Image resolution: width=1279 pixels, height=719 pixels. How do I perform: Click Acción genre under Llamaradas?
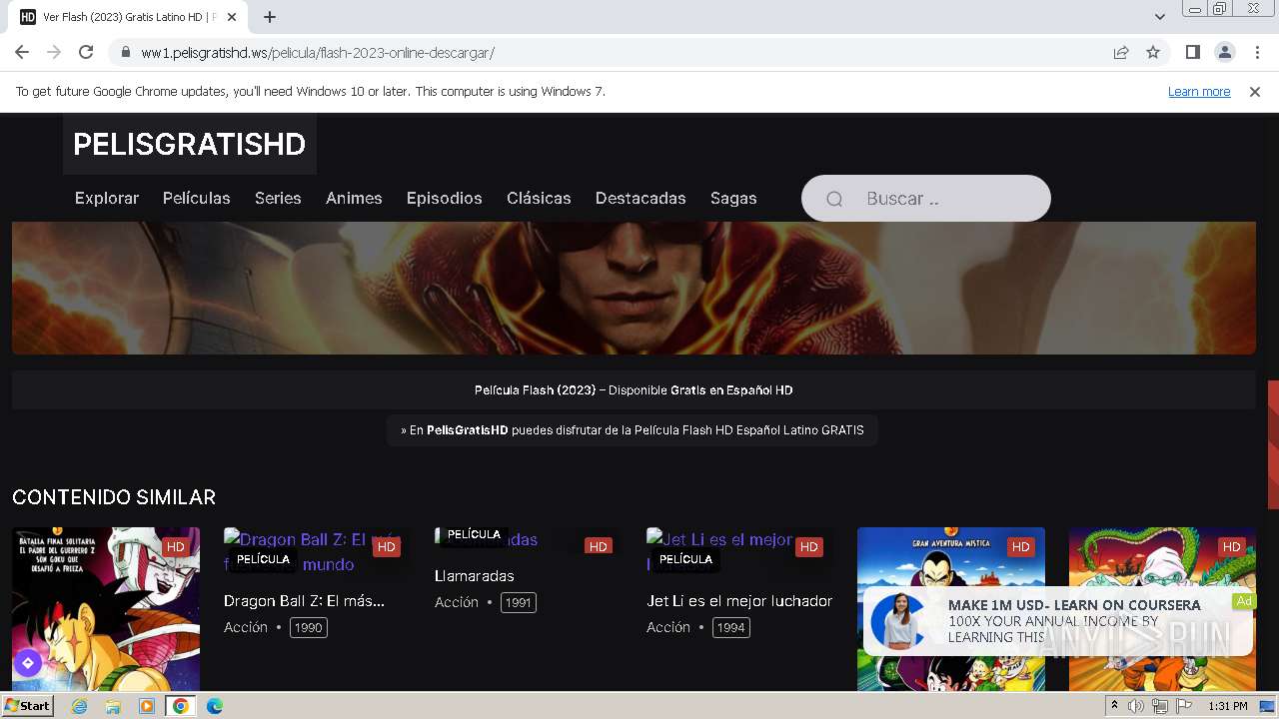[x=457, y=602]
